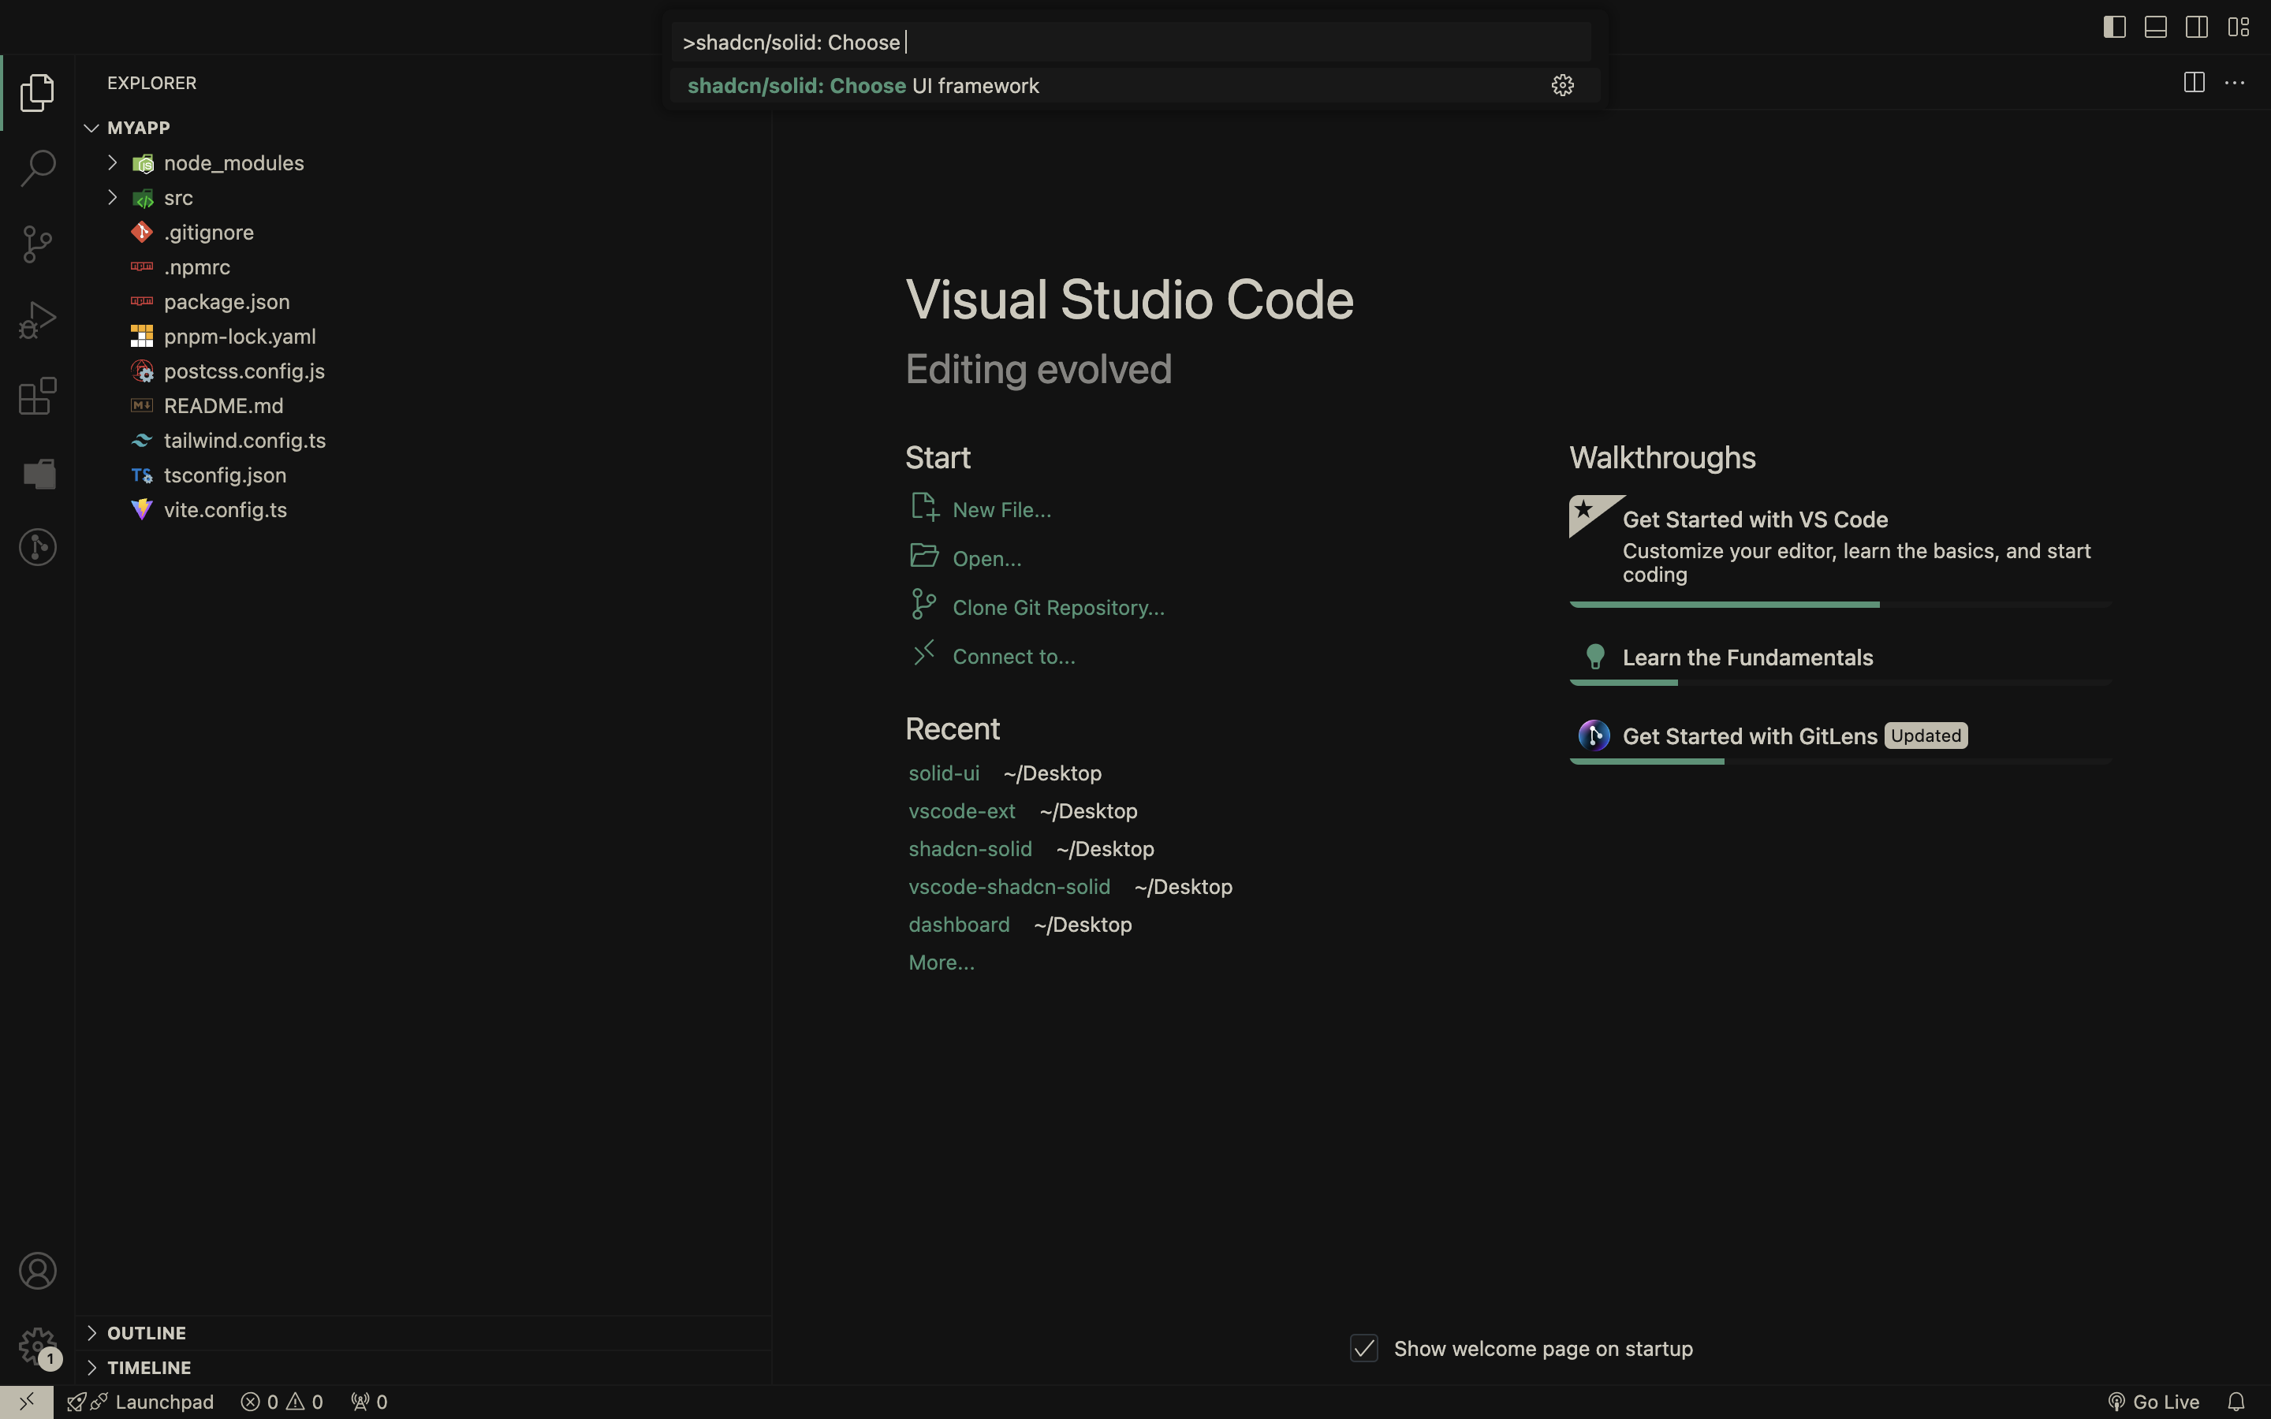This screenshot has height=1419, width=2271.
Task: Toggle Show welcome page on startup checkbox
Action: pos(1363,1349)
